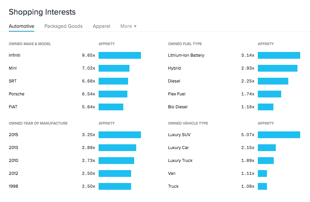Select the Hybrid fuel type label
This screenshot has height=202, width=310.
point(174,68)
